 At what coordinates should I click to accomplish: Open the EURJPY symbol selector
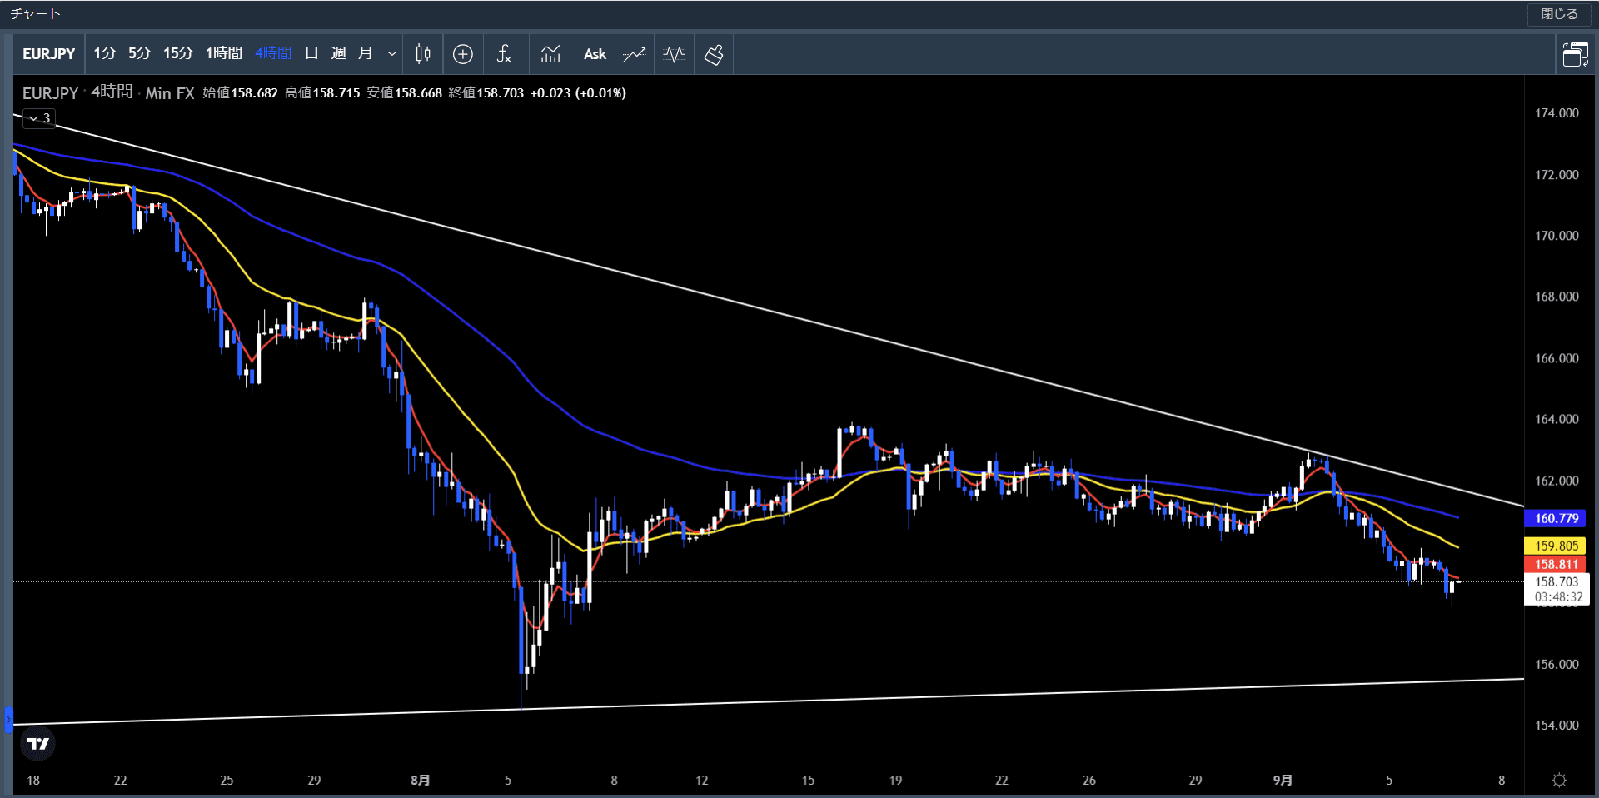tap(48, 54)
